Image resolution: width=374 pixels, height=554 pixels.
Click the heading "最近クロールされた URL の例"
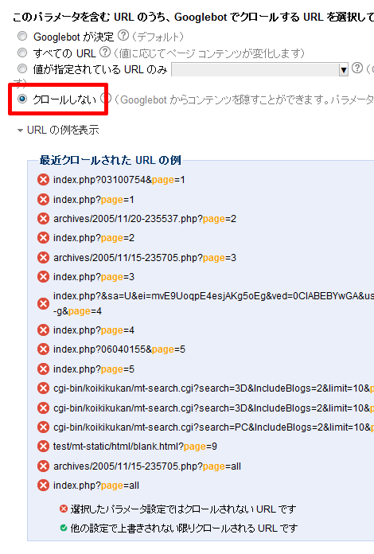tap(110, 160)
